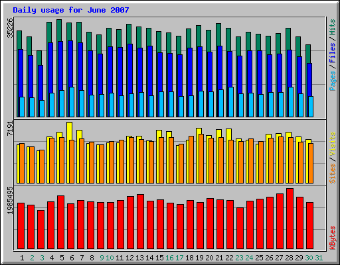Click day label 29 on the x-axis
Viewport: 340px width, 265px height.
point(299,258)
